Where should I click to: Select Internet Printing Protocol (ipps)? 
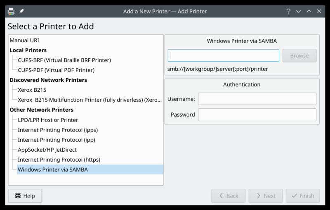[x=58, y=130]
